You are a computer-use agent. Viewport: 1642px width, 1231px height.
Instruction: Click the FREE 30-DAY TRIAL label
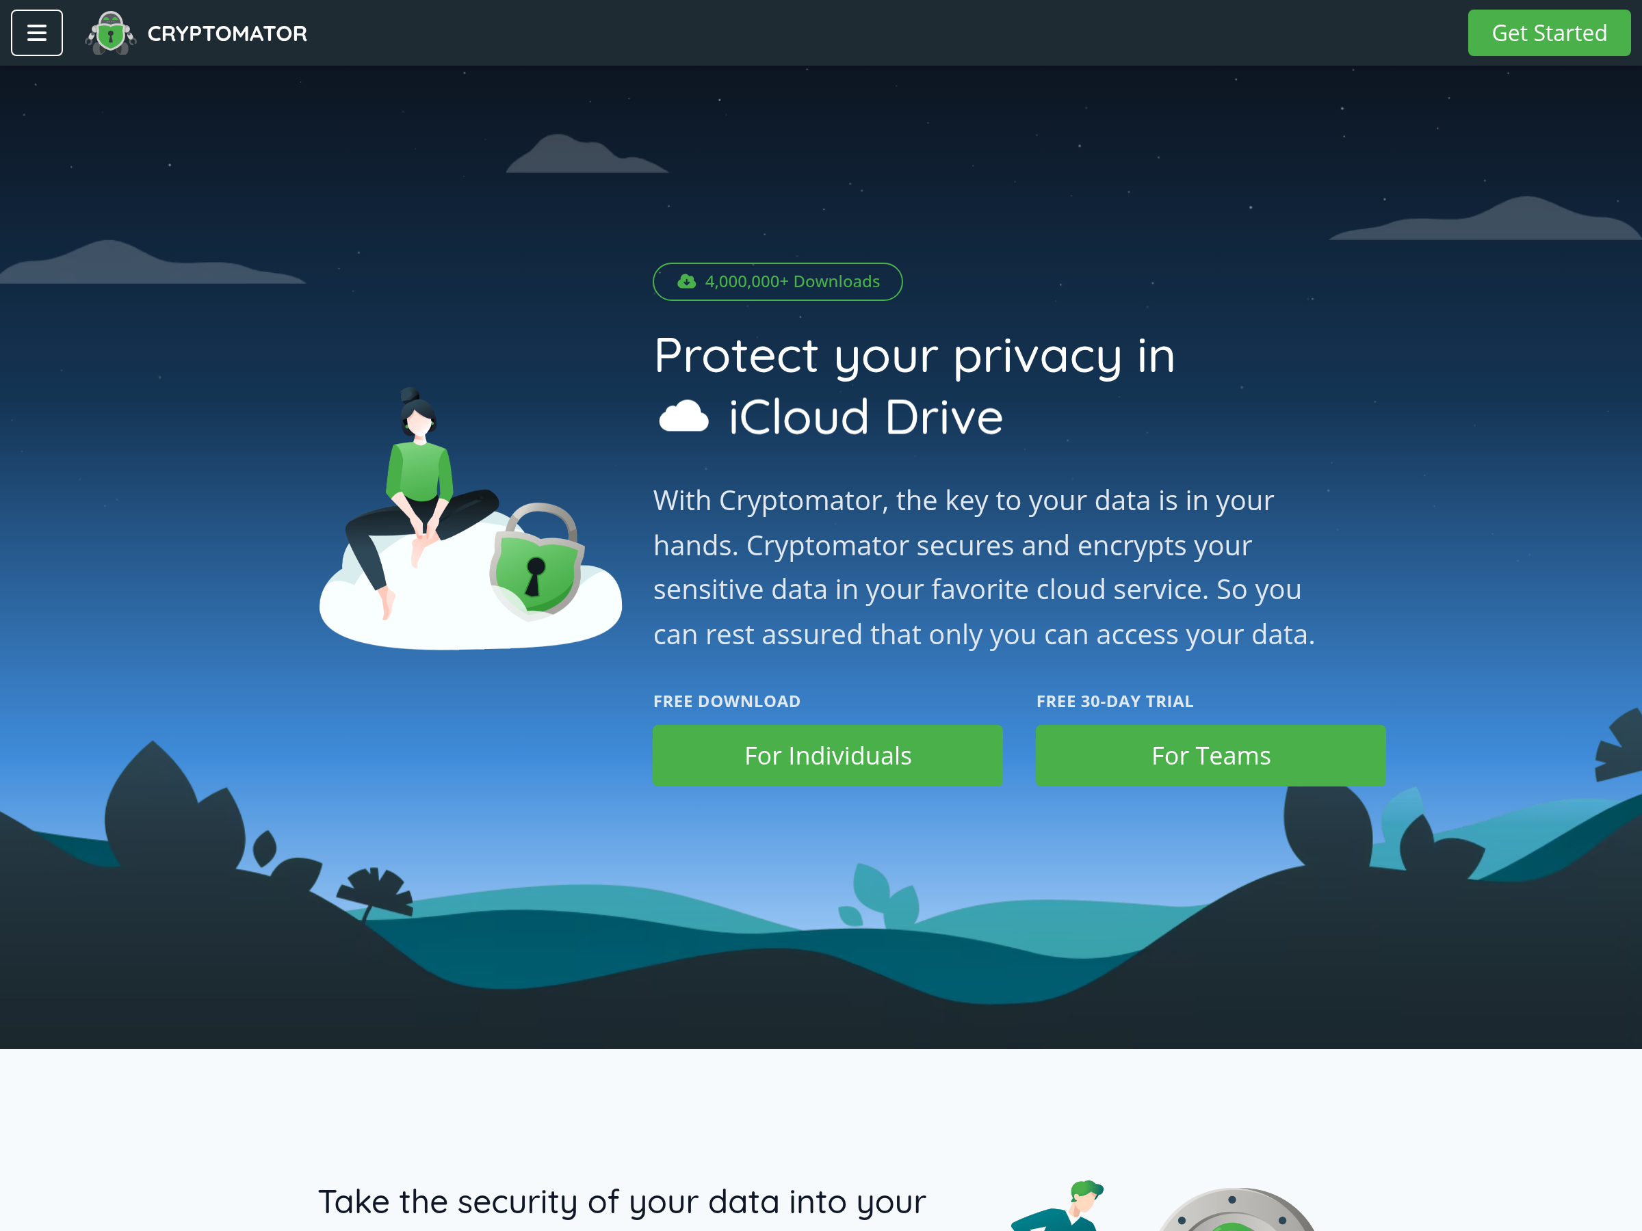[x=1115, y=701]
